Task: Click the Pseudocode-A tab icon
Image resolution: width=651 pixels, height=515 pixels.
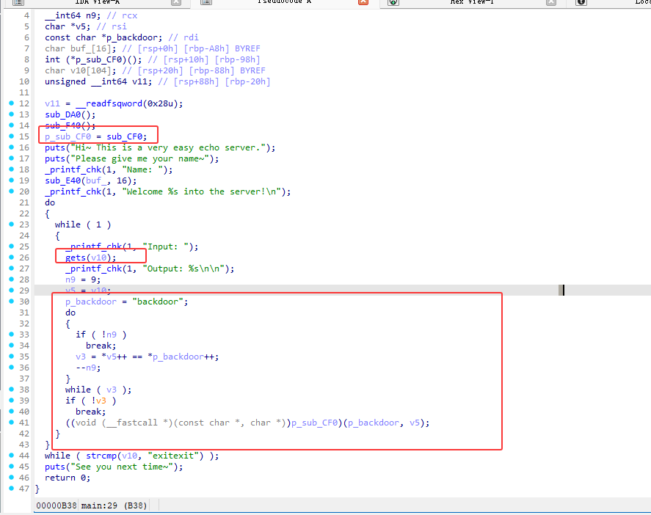Action: pos(206,3)
